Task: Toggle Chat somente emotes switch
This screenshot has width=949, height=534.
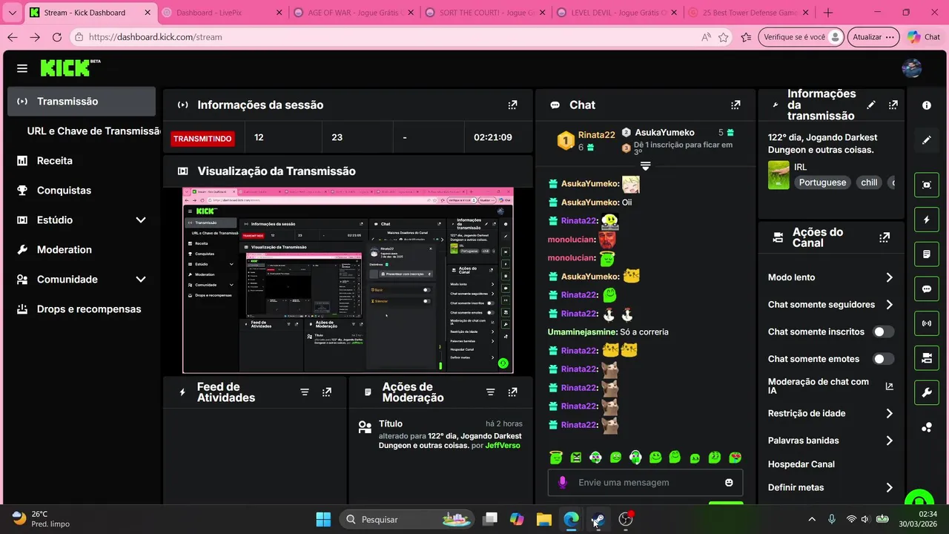Action: [x=883, y=359]
